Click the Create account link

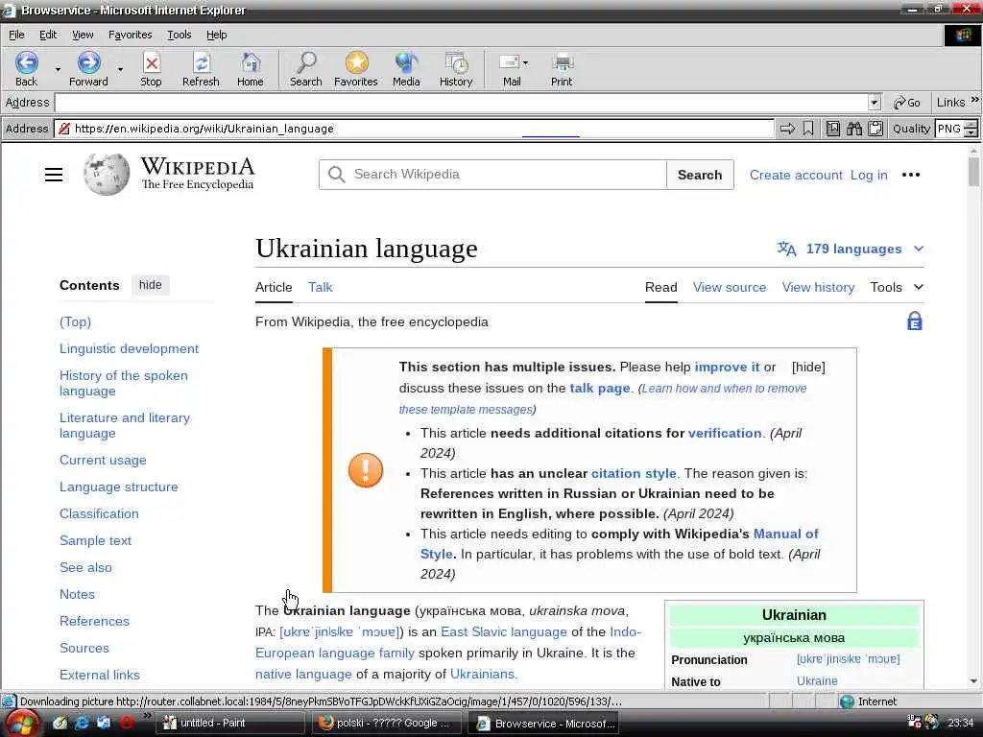tap(796, 175)
